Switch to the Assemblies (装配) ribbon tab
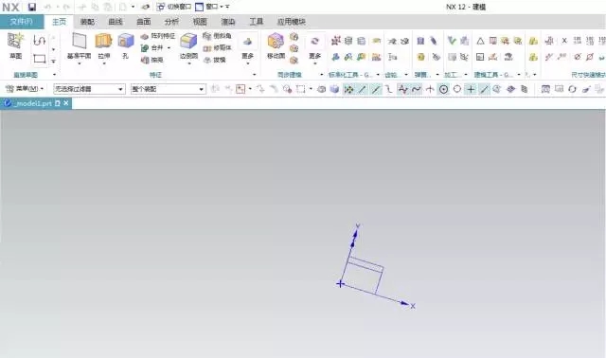The width and height of the screenshot is (606, 358). pos(87,22)
